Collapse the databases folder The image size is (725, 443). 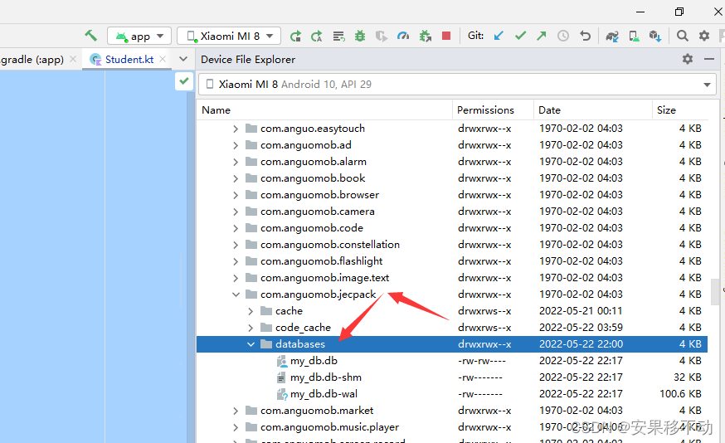(251, 344)
